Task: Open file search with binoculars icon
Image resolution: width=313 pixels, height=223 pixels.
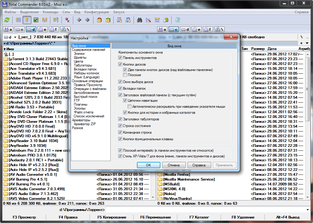Action: click(x=140, y=20)
